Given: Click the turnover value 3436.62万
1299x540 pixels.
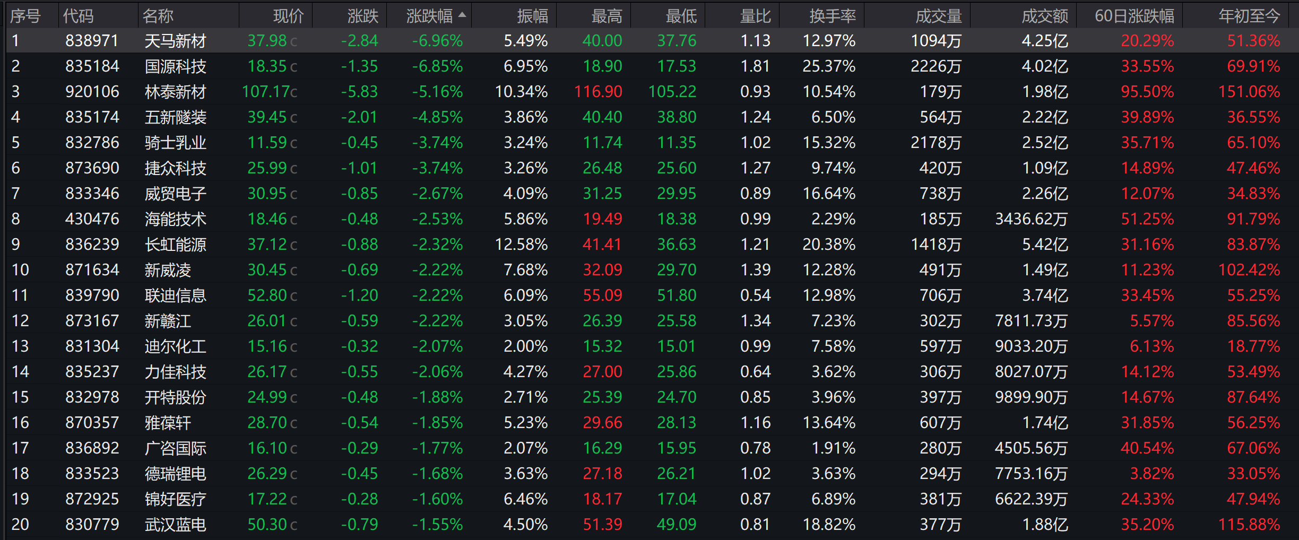Looking at the screenshot, I should coord(1031,219).
